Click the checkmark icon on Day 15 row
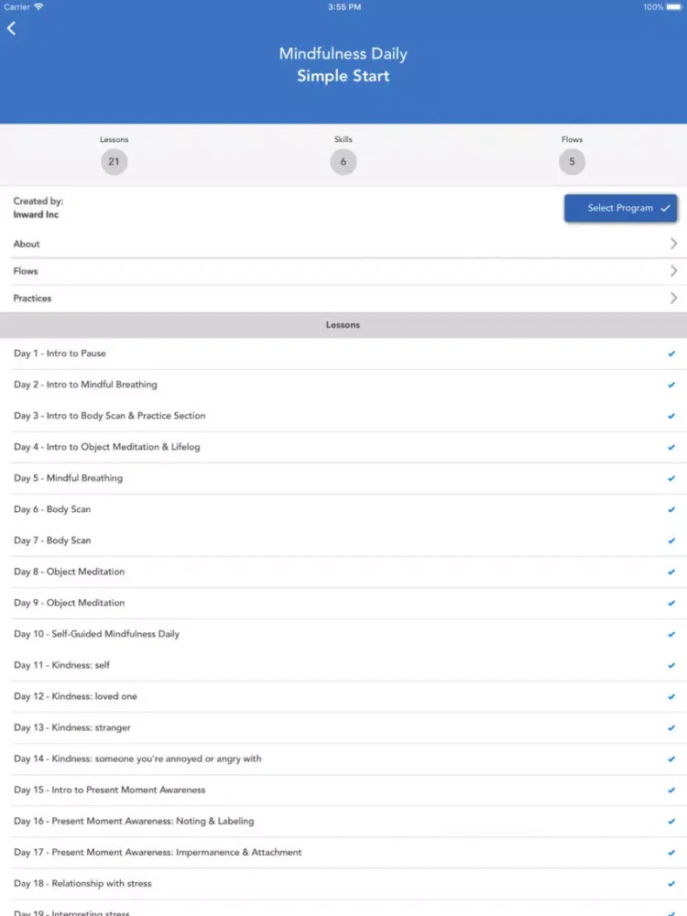 click(671, 790)
